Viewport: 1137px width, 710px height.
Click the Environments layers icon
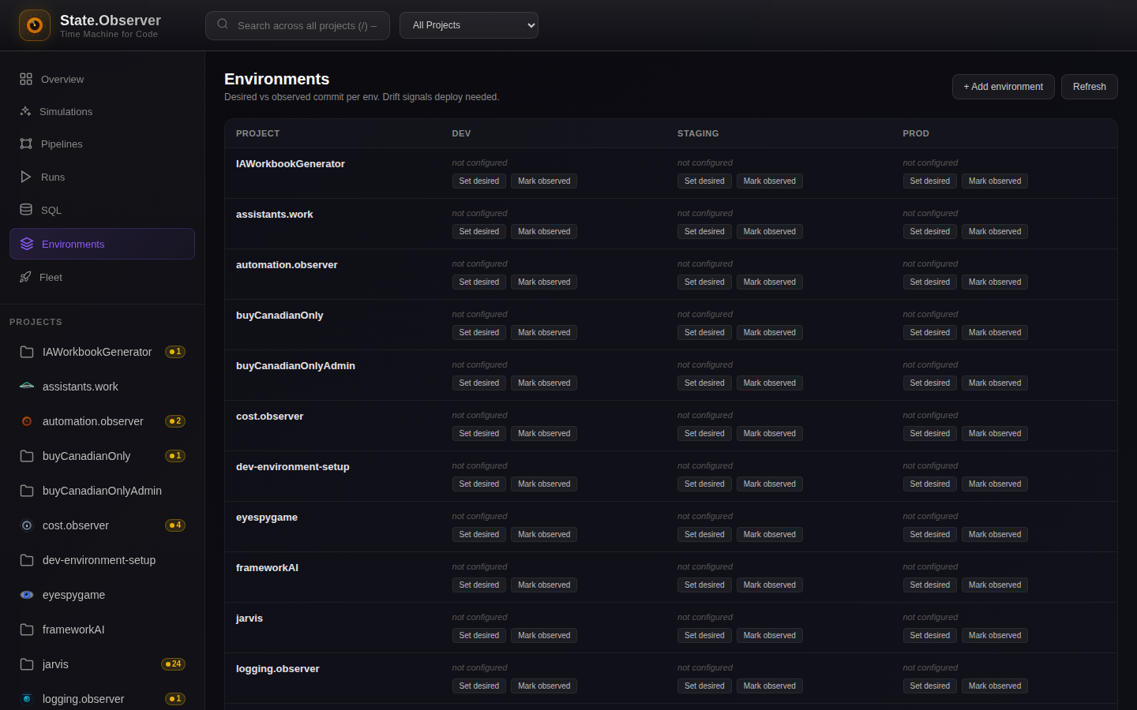(27, 244)
